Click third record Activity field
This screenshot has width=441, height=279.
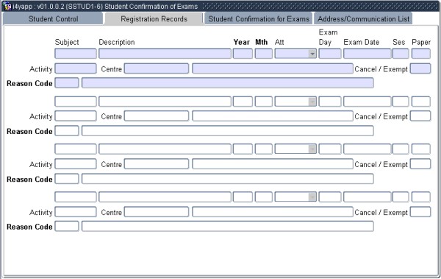pyautogui.click(x=76, y=164)
